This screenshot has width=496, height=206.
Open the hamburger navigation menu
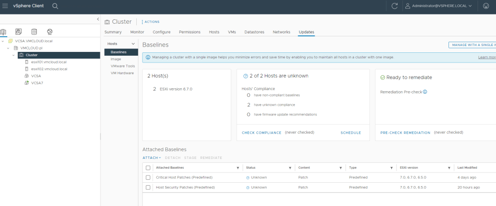point(5,6)
